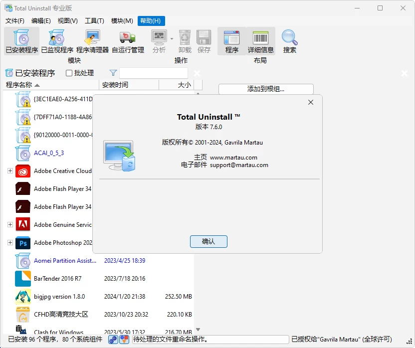
Task: Select the ACAI_0_5_3 program icon
Action: (23, 153)
